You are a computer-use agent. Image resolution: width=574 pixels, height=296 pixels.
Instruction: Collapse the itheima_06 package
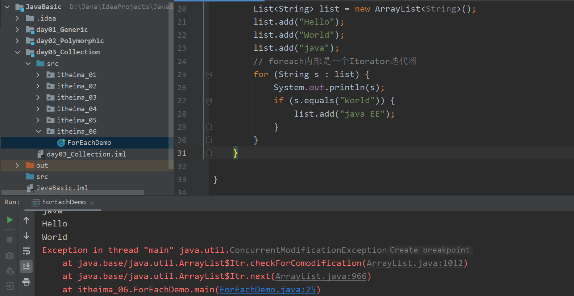pos(38,131)
